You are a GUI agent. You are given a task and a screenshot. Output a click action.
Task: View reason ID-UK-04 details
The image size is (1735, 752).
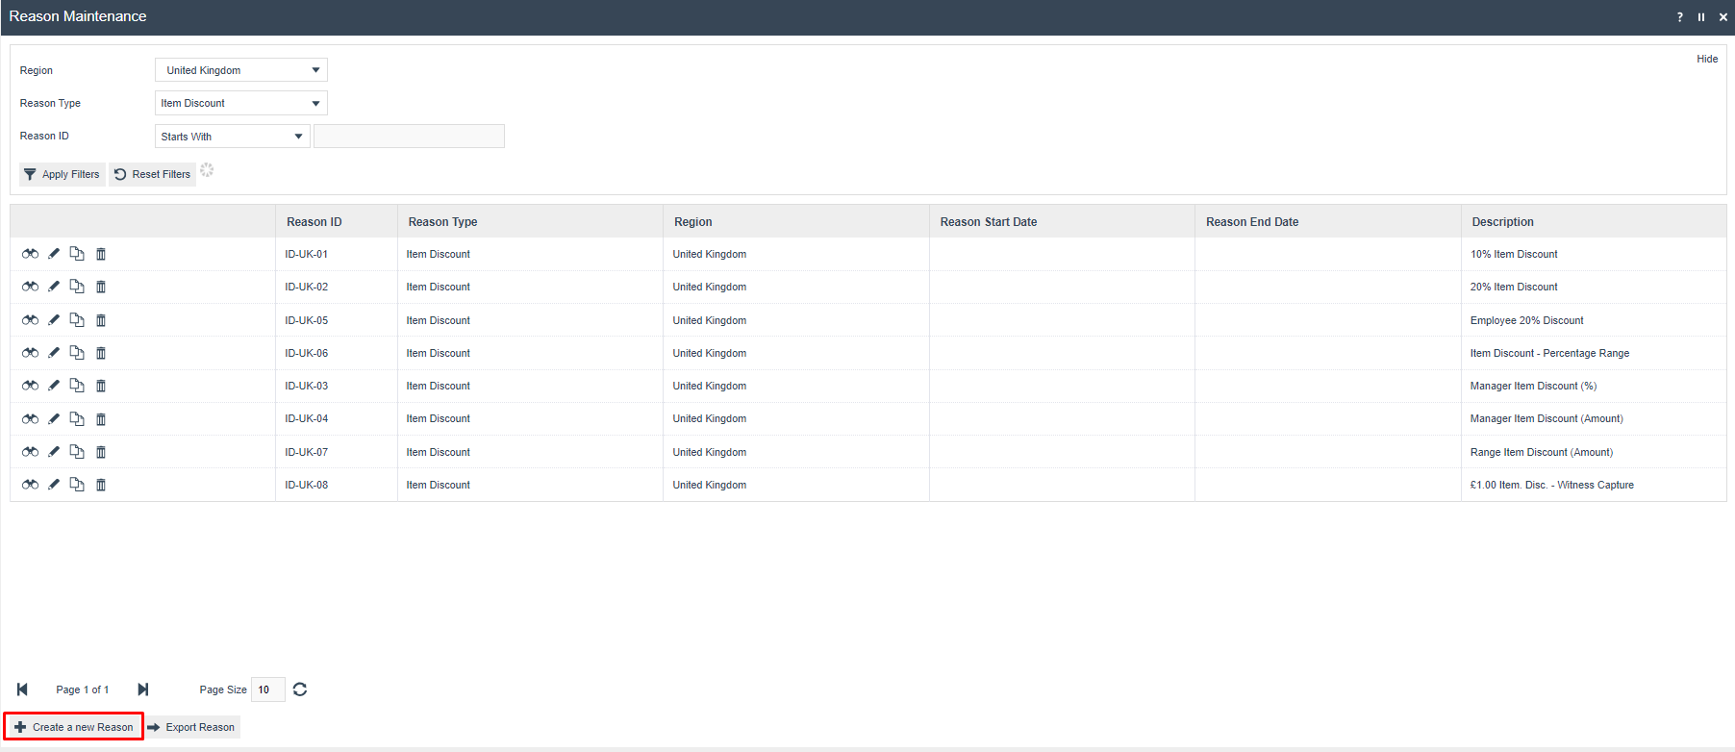[x=31, y=419]
